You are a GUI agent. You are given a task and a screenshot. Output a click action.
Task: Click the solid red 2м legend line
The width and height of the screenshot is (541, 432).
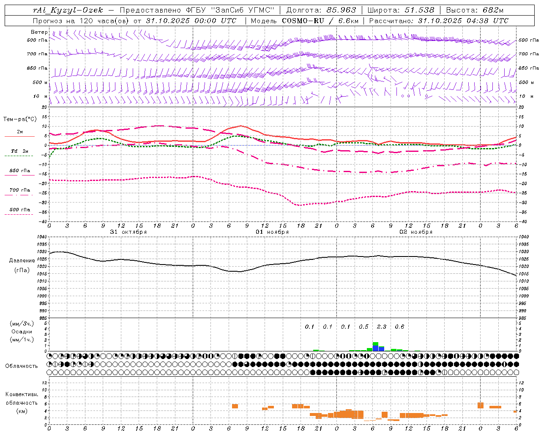19,136
